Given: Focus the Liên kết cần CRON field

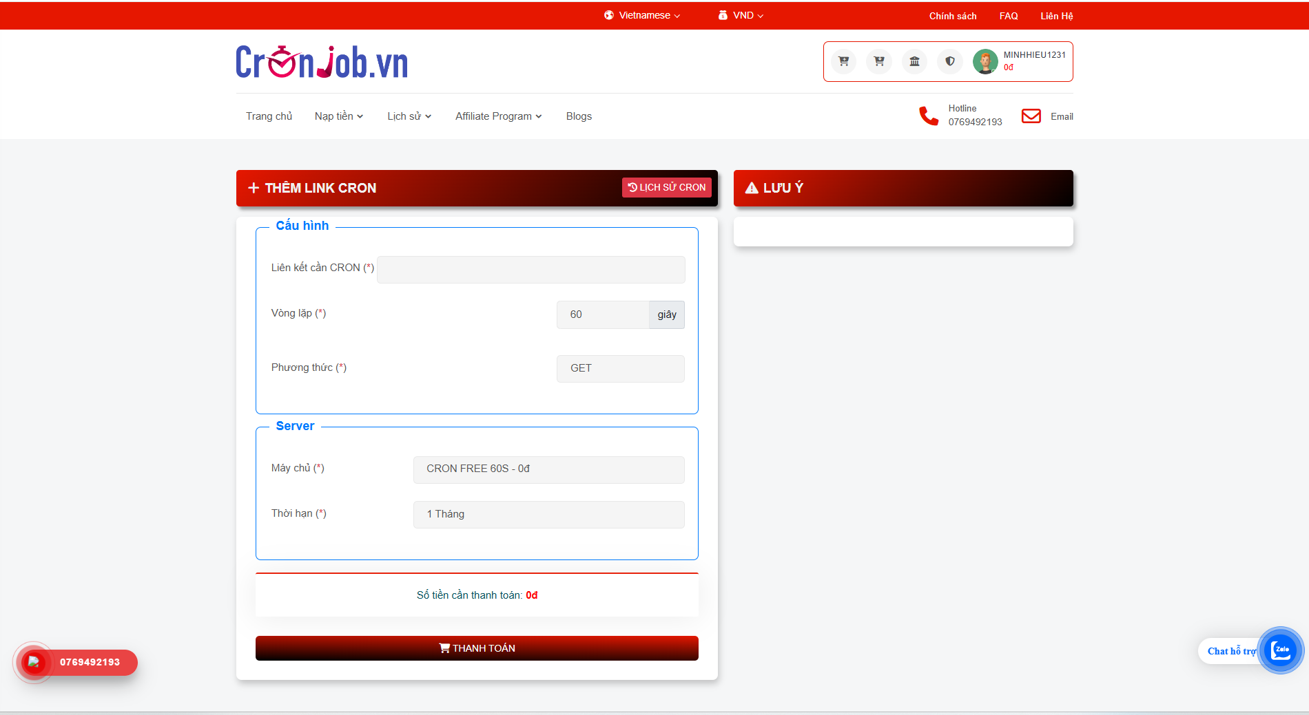Looking at the screenshot, I should coord(530,270).
